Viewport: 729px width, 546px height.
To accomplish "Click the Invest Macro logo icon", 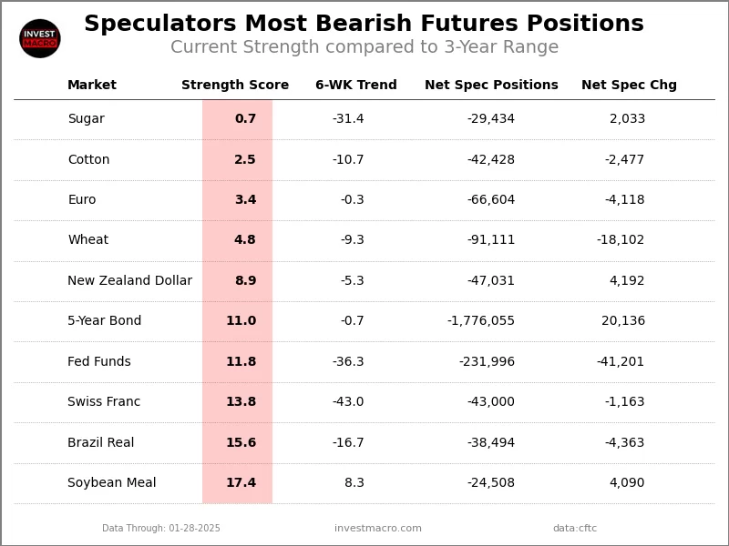I will click(40, 38).
